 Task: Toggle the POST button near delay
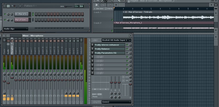(99, 94)
